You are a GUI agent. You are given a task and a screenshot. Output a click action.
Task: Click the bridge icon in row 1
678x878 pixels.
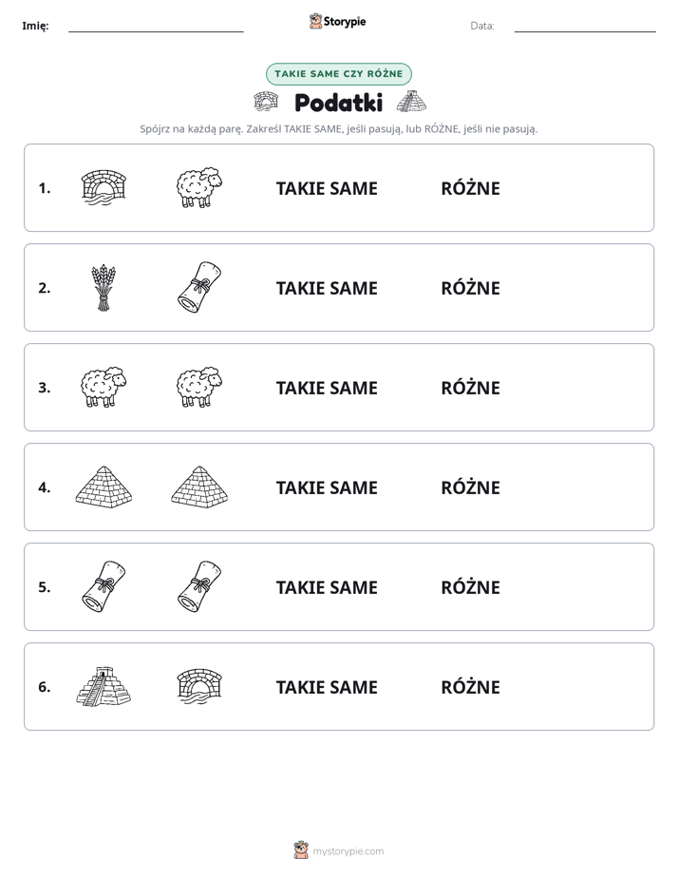(104, 188)
